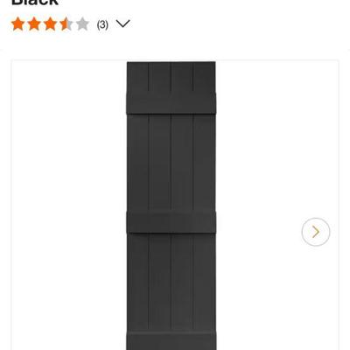Click white gallery area left of shutter
350x350 pixels.
pos(69,204)
